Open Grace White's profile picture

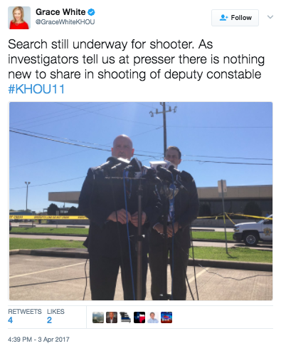tap(19, 18)
